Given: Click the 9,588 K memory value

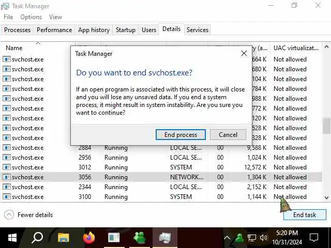Looking at the screenshot, I should [257, 148].
